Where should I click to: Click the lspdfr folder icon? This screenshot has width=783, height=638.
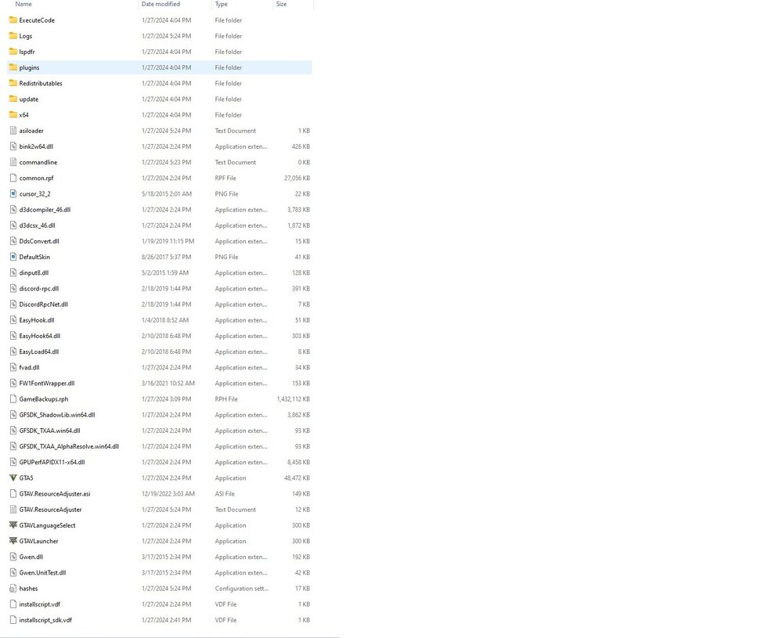[13, 52]
